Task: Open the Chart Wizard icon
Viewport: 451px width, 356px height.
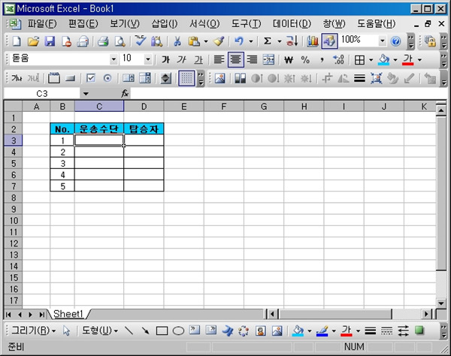Action: tap(313, 41)
